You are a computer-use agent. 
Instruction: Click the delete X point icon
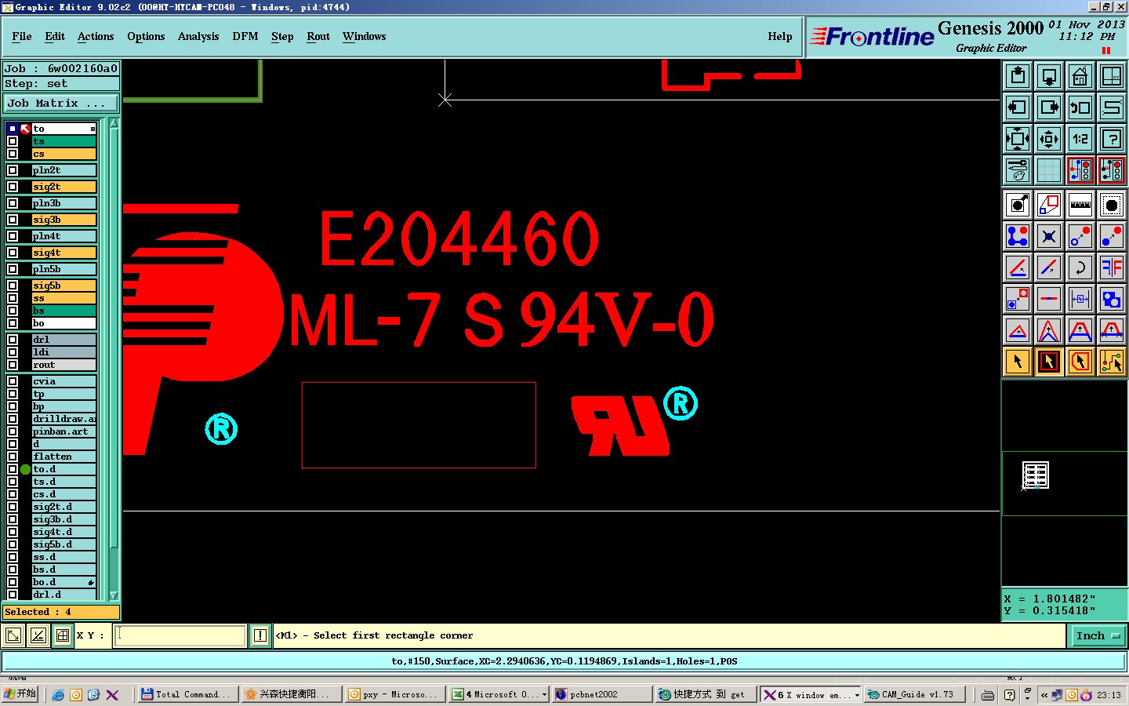(x=1049, y=236)
